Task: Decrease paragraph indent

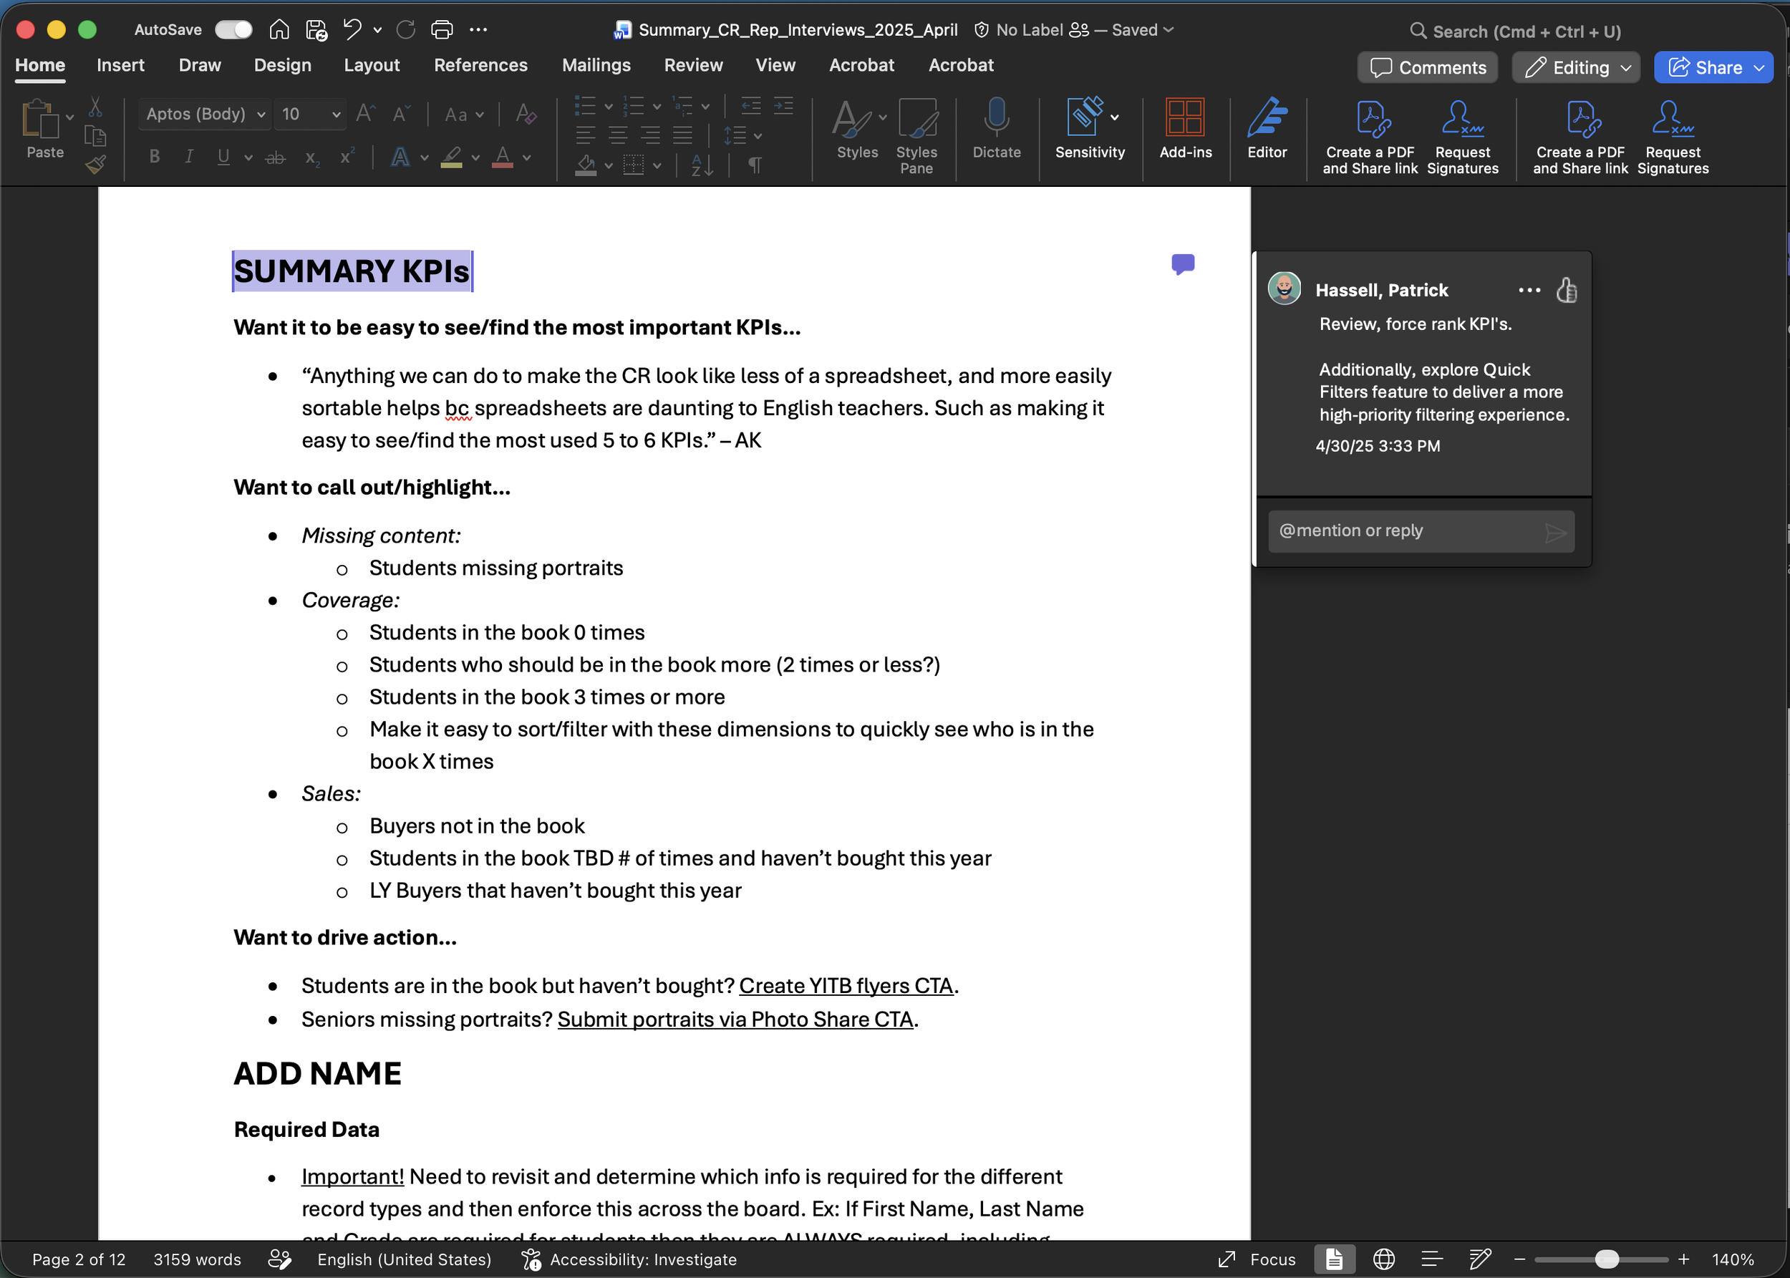Action: coord(751,106)
